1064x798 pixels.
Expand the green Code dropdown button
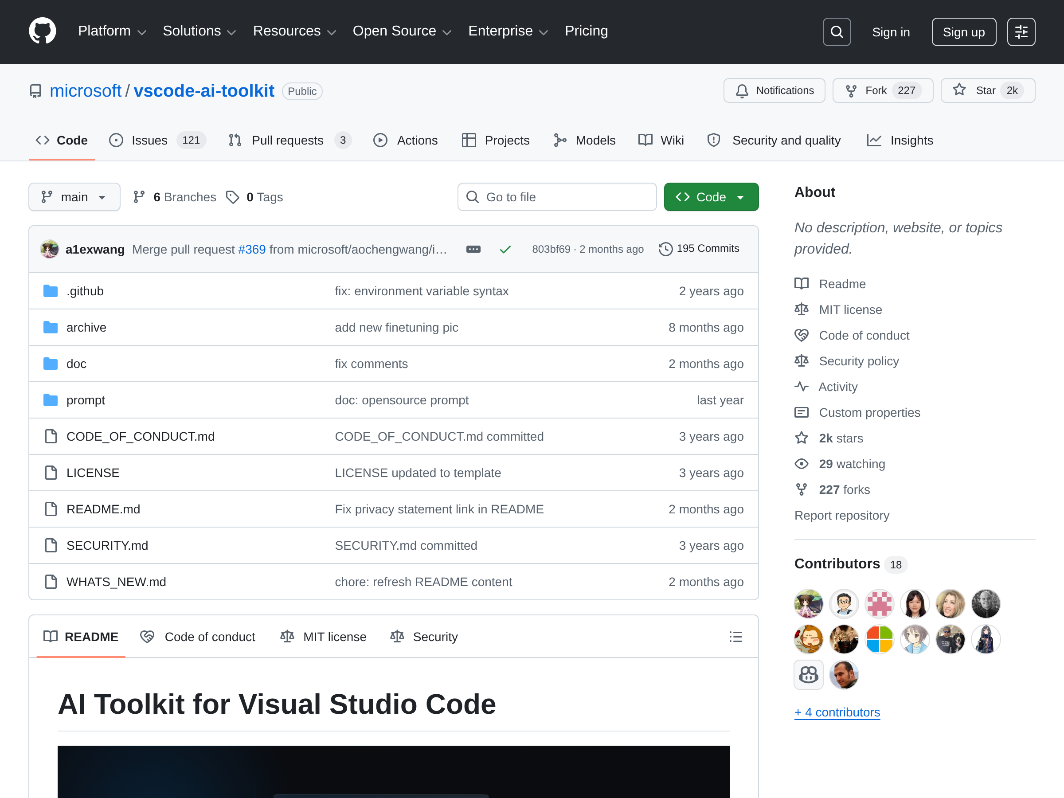[x=711, y=197]
